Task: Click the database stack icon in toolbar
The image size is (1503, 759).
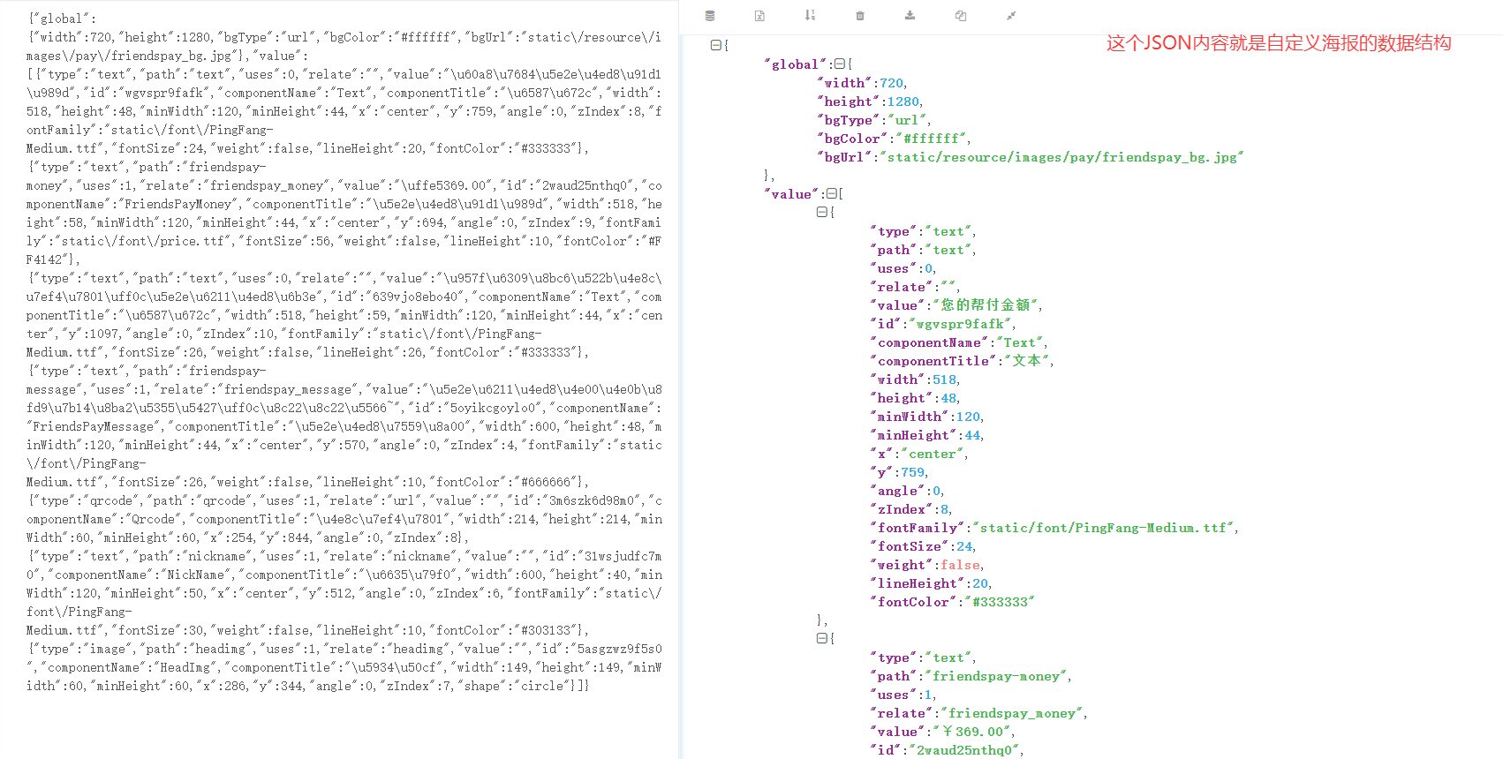Action: click(x=710, y=16)
